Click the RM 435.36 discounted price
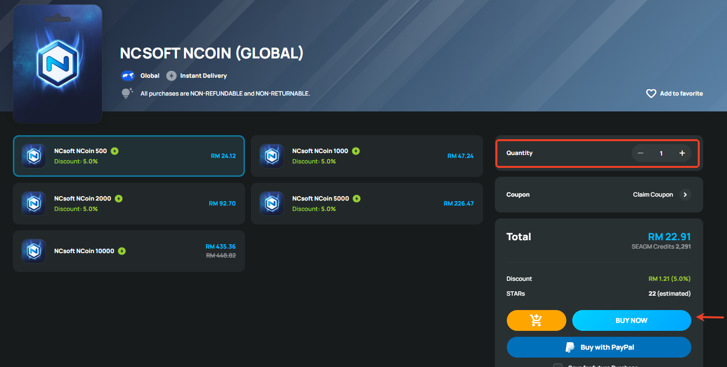Screen dimensions: 727x367 221,247
